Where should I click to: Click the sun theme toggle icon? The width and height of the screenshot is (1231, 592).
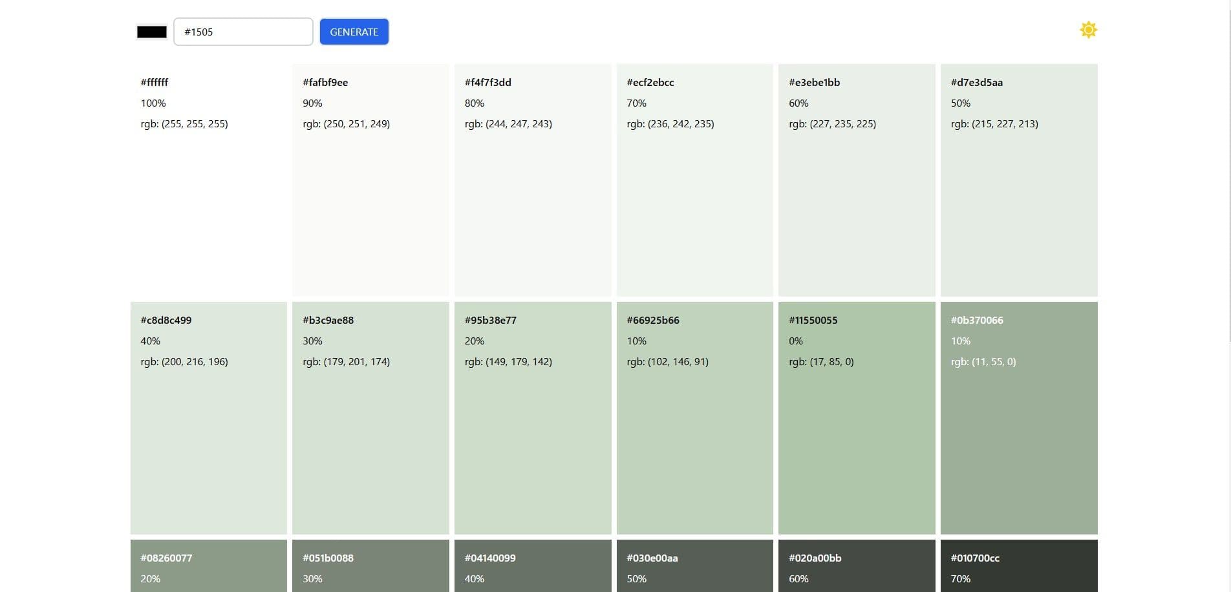point(1088,30)
